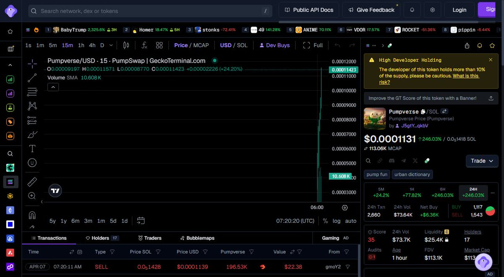Click the share icon in token panel
Image resolution: width=504 pixels, height=277 pixels.
(x=467, y=45)
